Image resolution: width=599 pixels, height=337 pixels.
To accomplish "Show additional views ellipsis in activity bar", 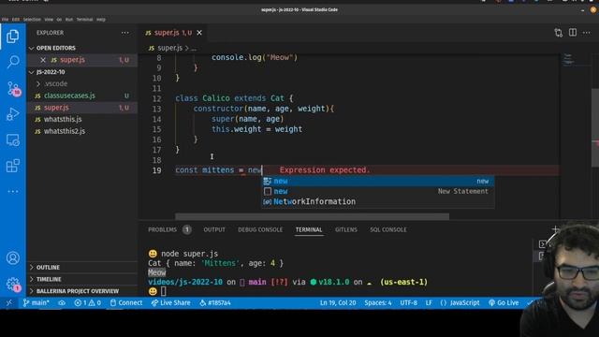I will [12, 191].
